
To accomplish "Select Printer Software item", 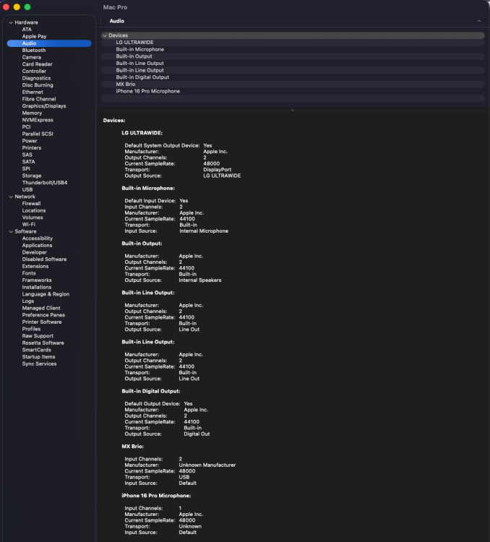I will 42,322.
